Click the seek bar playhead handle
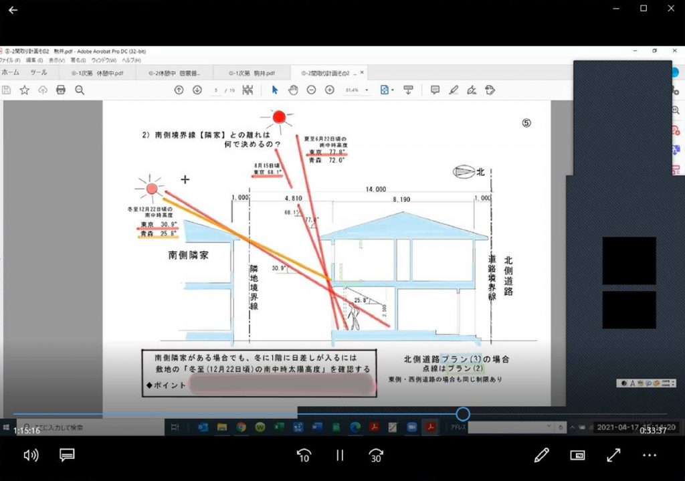 [x=463, y=413]
